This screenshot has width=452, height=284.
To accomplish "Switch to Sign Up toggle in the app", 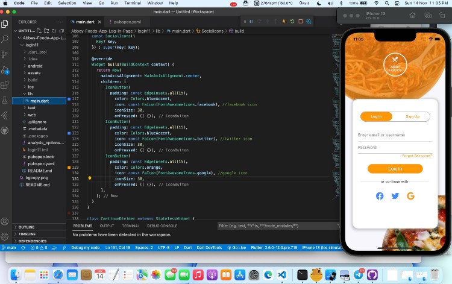I will pos(412,116).
